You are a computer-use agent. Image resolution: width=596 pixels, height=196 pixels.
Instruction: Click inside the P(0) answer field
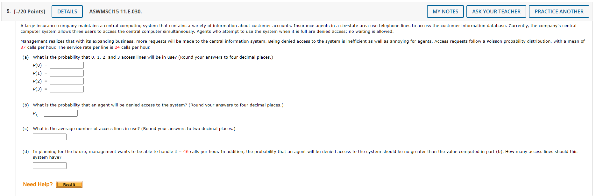pyautogui.click(x=67, y=65)
